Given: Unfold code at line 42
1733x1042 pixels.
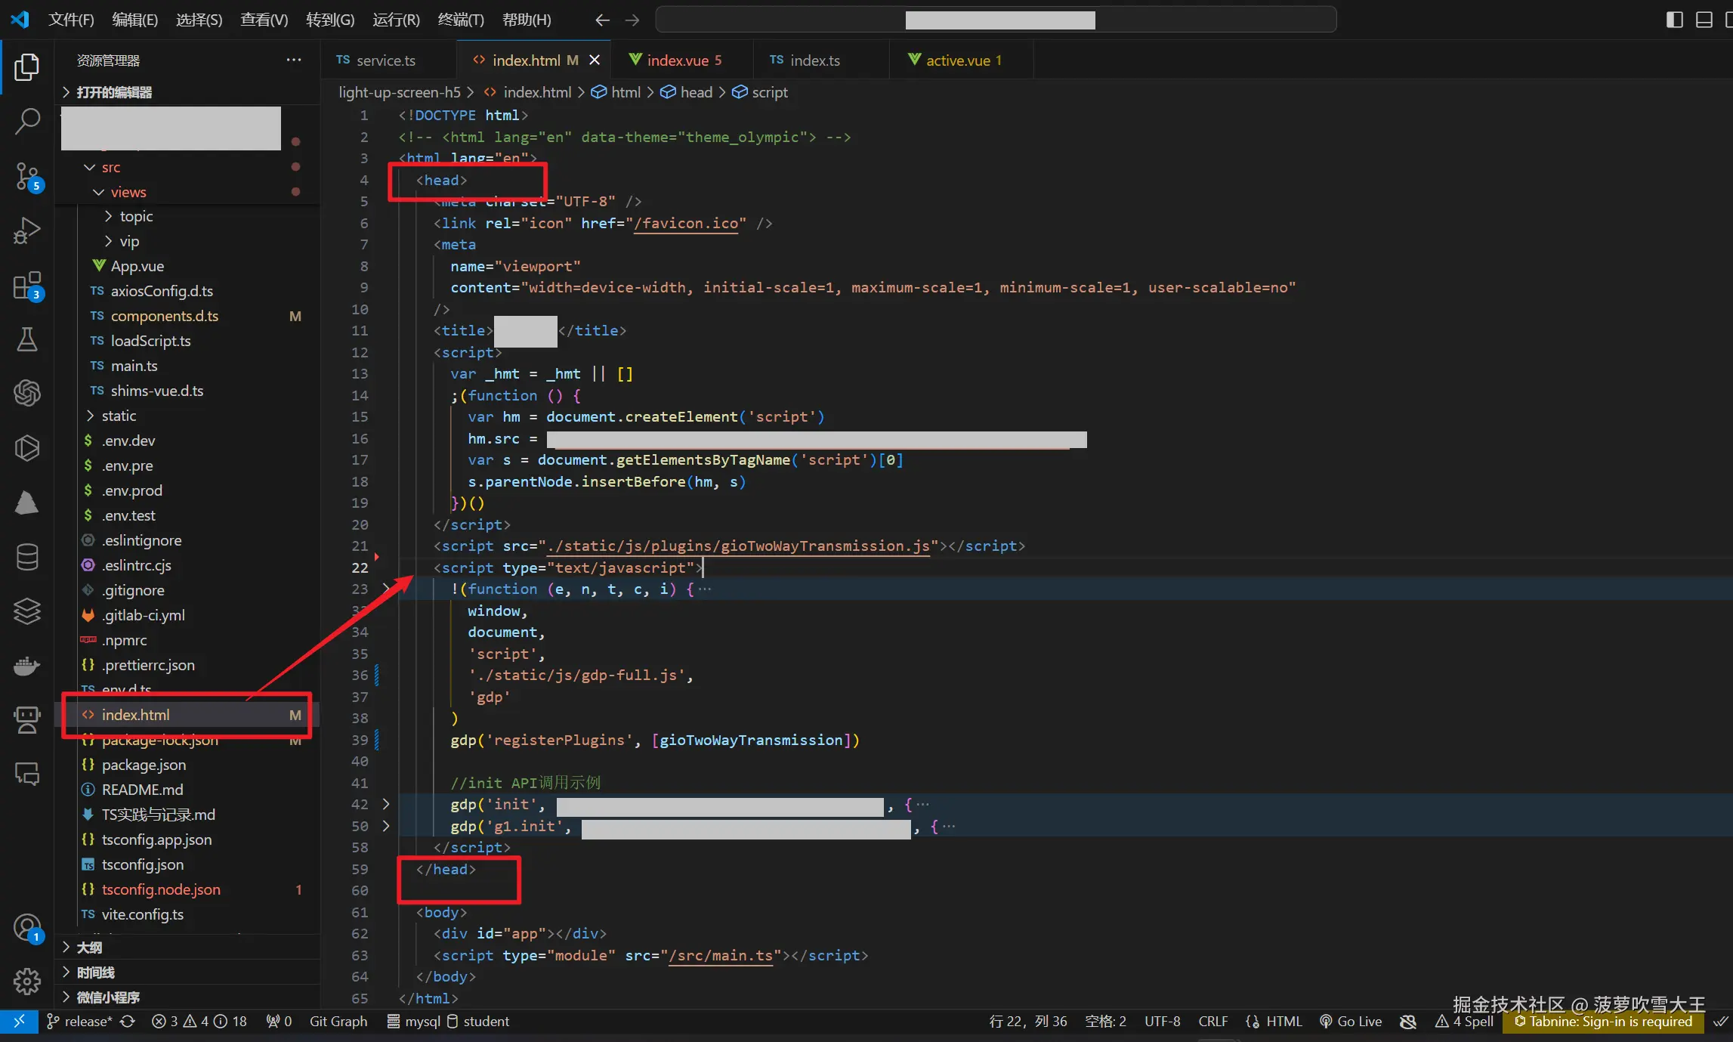Looking at the screenshot, I should click(386, 804).
